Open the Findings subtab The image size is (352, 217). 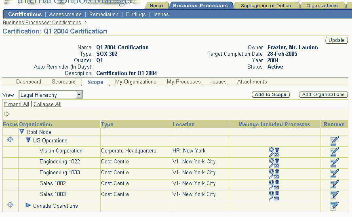click(x=136, y=15)
